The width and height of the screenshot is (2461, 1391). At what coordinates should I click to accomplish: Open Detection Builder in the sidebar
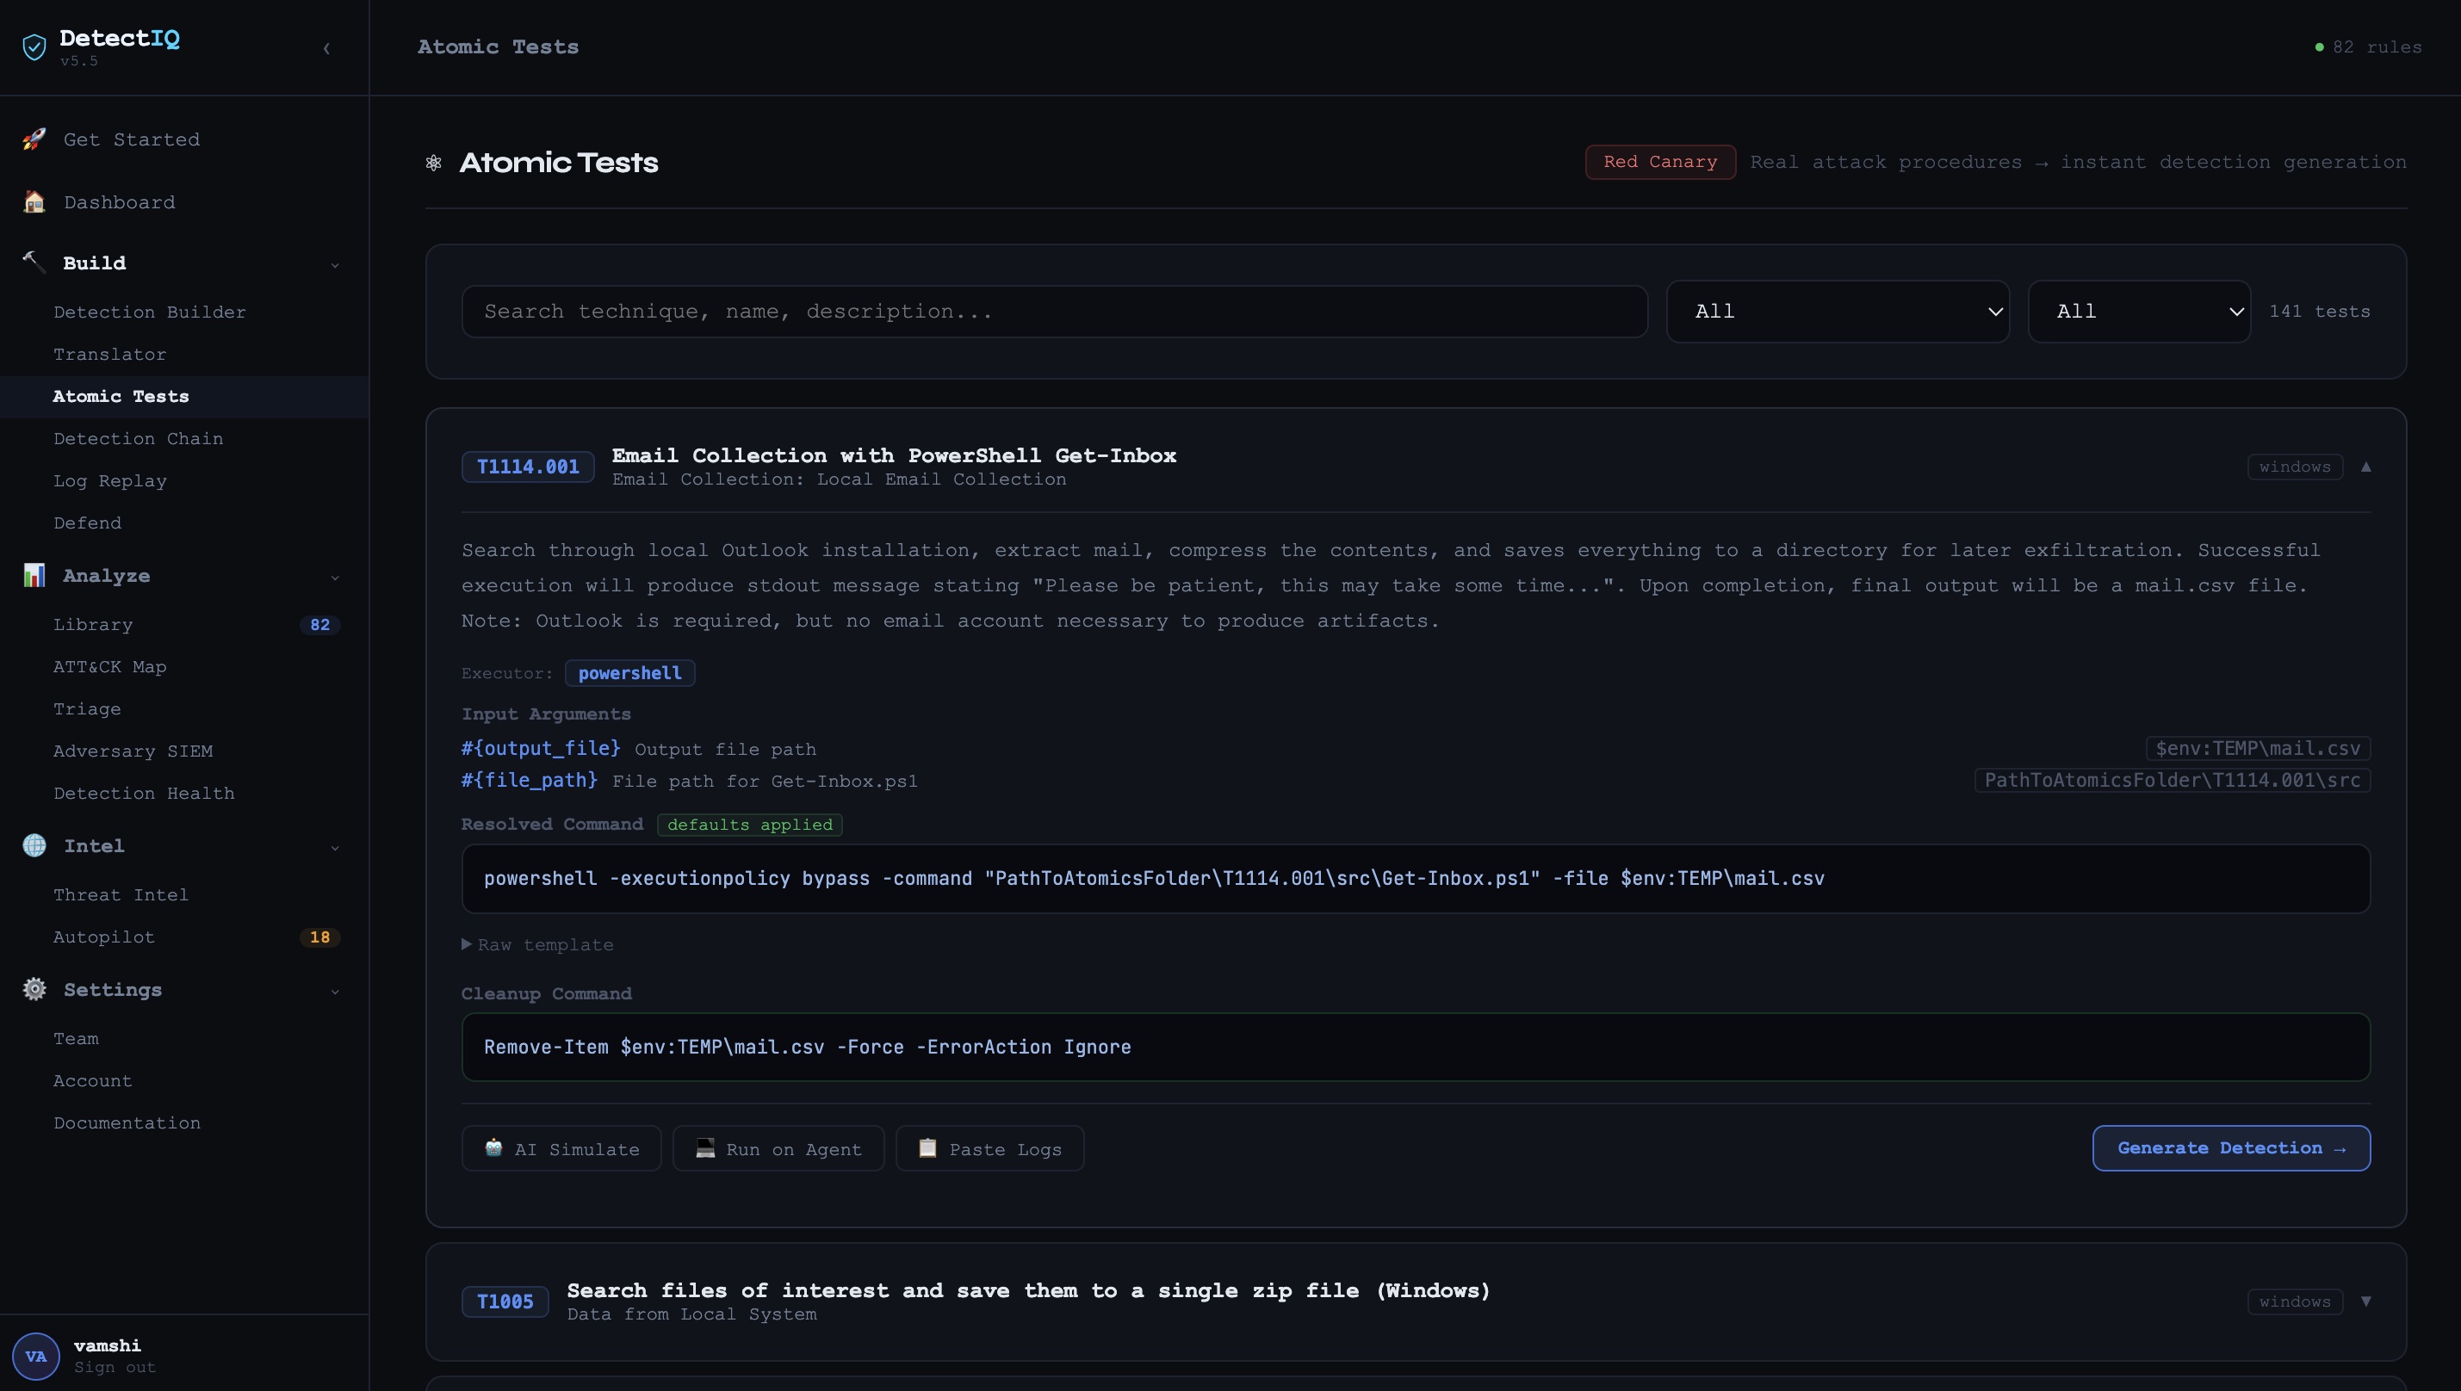coord(150,312)
